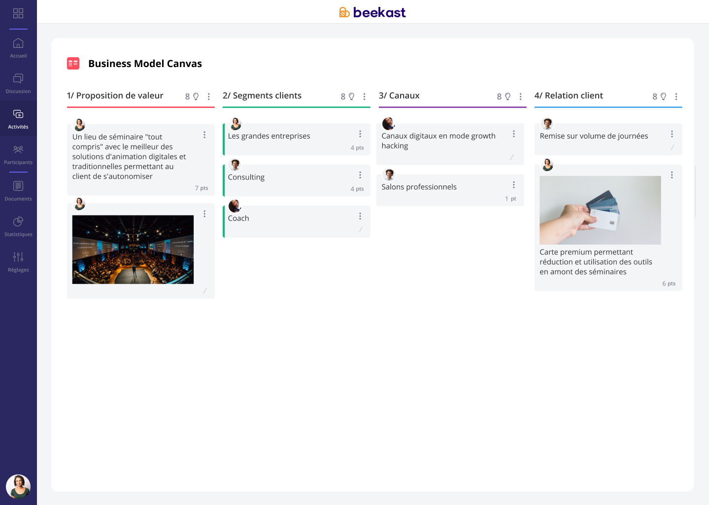Open the Documents section
Viewport: 709px width, 505px height.
point(18,190)
